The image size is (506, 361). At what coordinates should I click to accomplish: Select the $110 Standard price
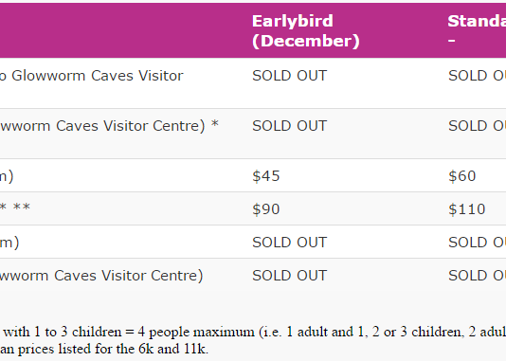pyautogui.click(x=466, y=209)
